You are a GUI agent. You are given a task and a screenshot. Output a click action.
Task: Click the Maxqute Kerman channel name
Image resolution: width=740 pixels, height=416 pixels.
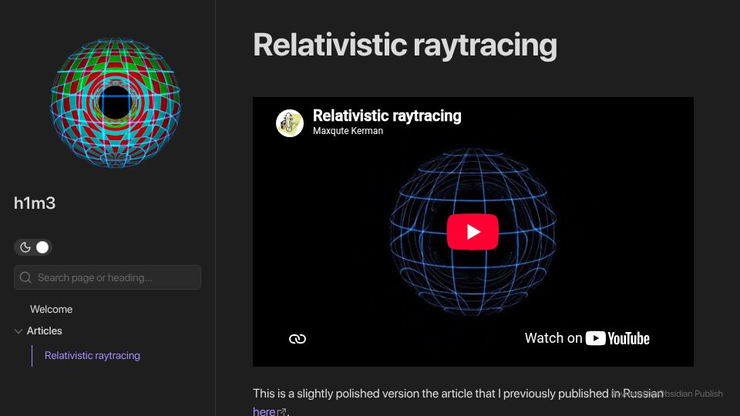(x=348, y=131)
